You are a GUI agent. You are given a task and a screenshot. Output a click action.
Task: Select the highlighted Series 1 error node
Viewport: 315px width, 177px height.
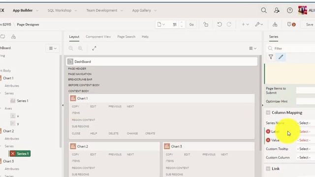[20, 154]
